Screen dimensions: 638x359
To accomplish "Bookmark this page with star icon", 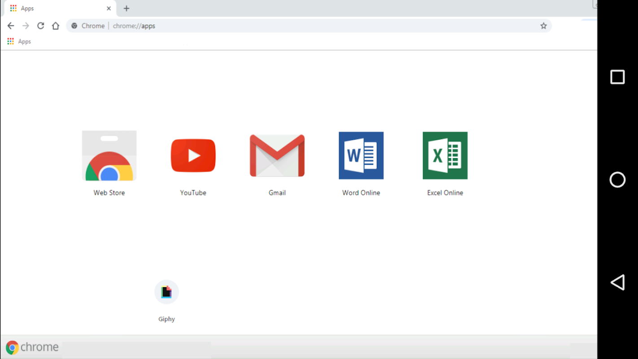I will point(543,26).
